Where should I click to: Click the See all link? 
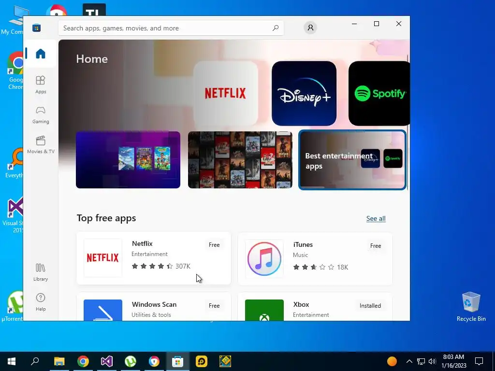pyautogui.click(x=376, y=219)
